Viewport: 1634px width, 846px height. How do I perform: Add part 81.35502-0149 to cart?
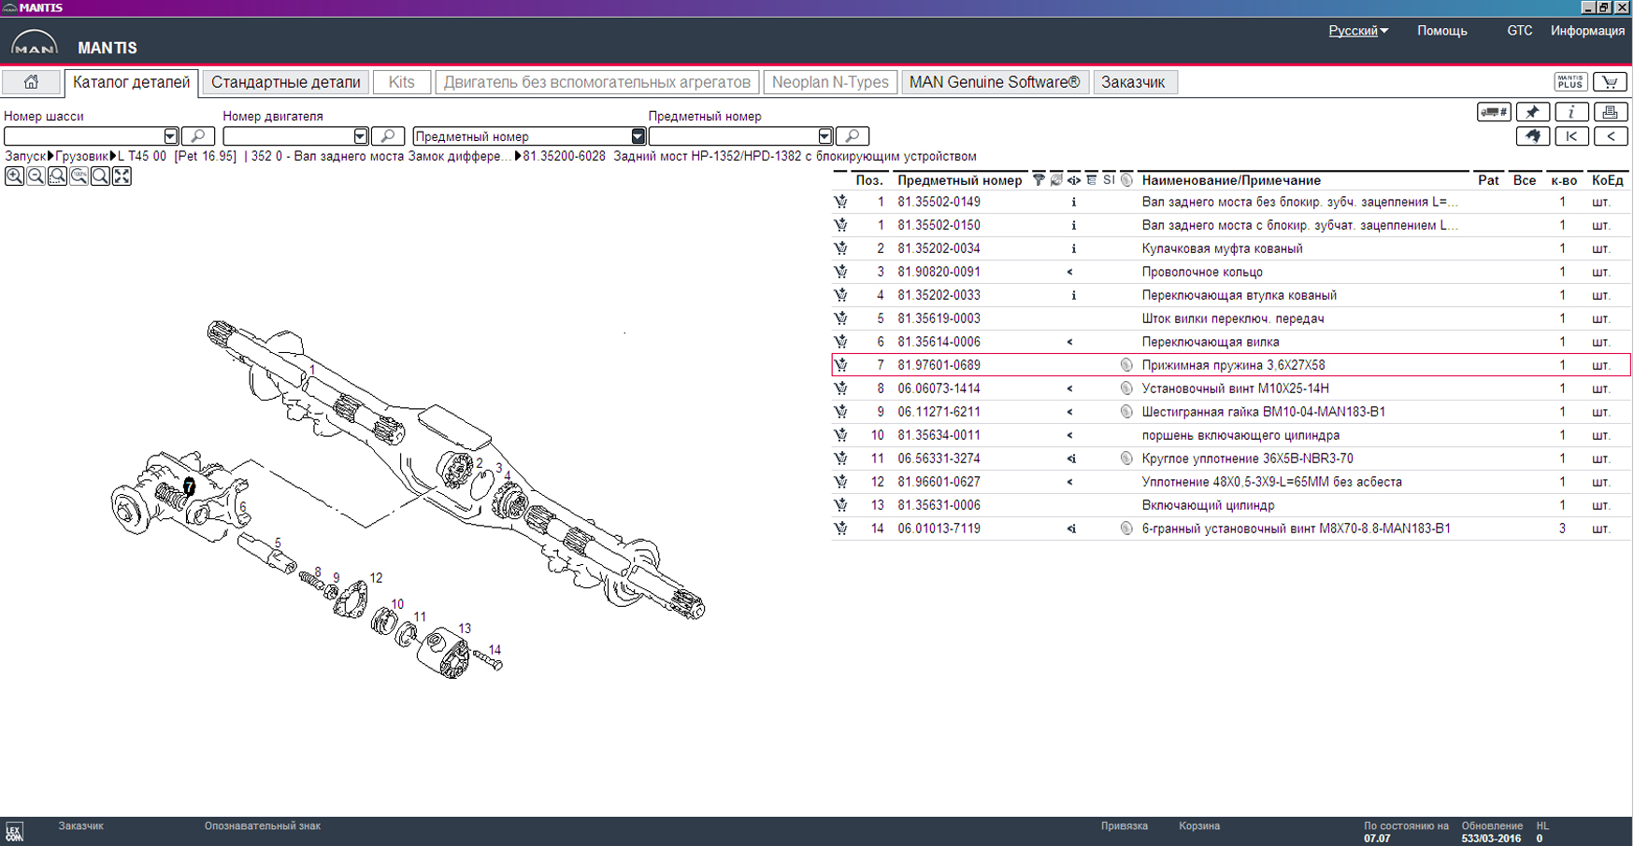841,202
